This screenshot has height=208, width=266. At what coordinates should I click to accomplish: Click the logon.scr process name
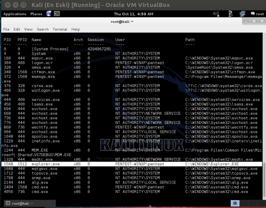(x=42, y=63)
